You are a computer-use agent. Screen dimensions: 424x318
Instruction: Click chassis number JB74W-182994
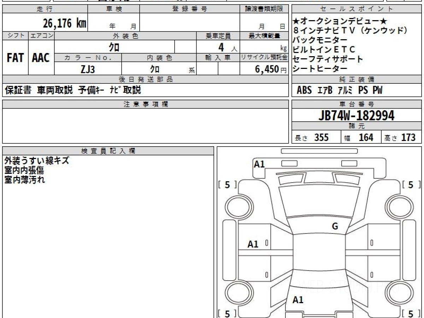pyautogui.click(x=357, y=116)
